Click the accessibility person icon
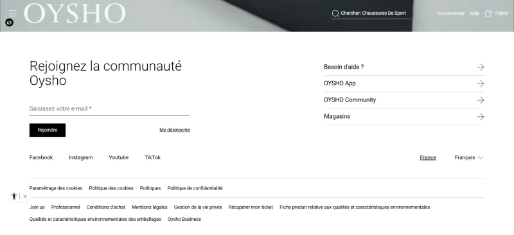 [x=13, y=196]
